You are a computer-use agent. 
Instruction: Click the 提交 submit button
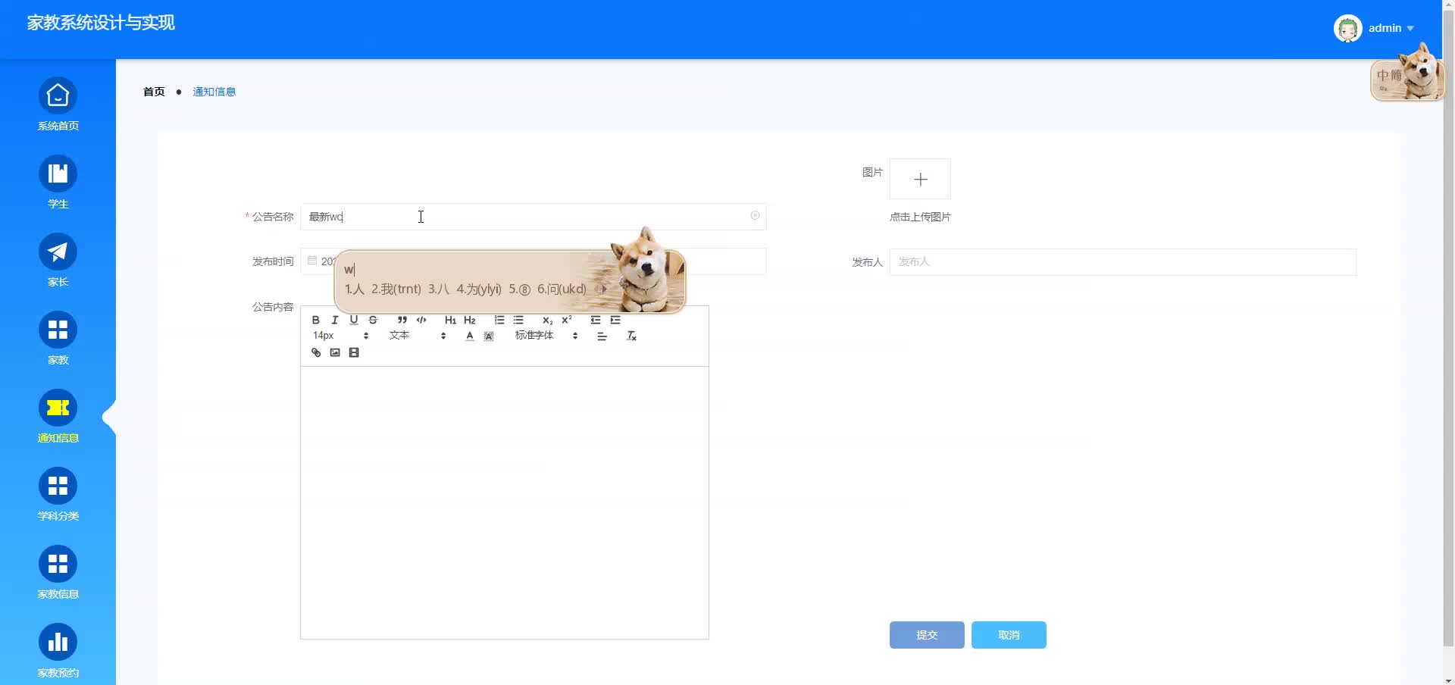click(x=926, y=635)
